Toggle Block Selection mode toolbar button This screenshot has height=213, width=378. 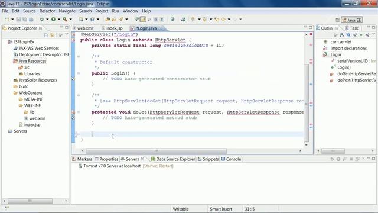pyautogui.click(x=155, y=20)
